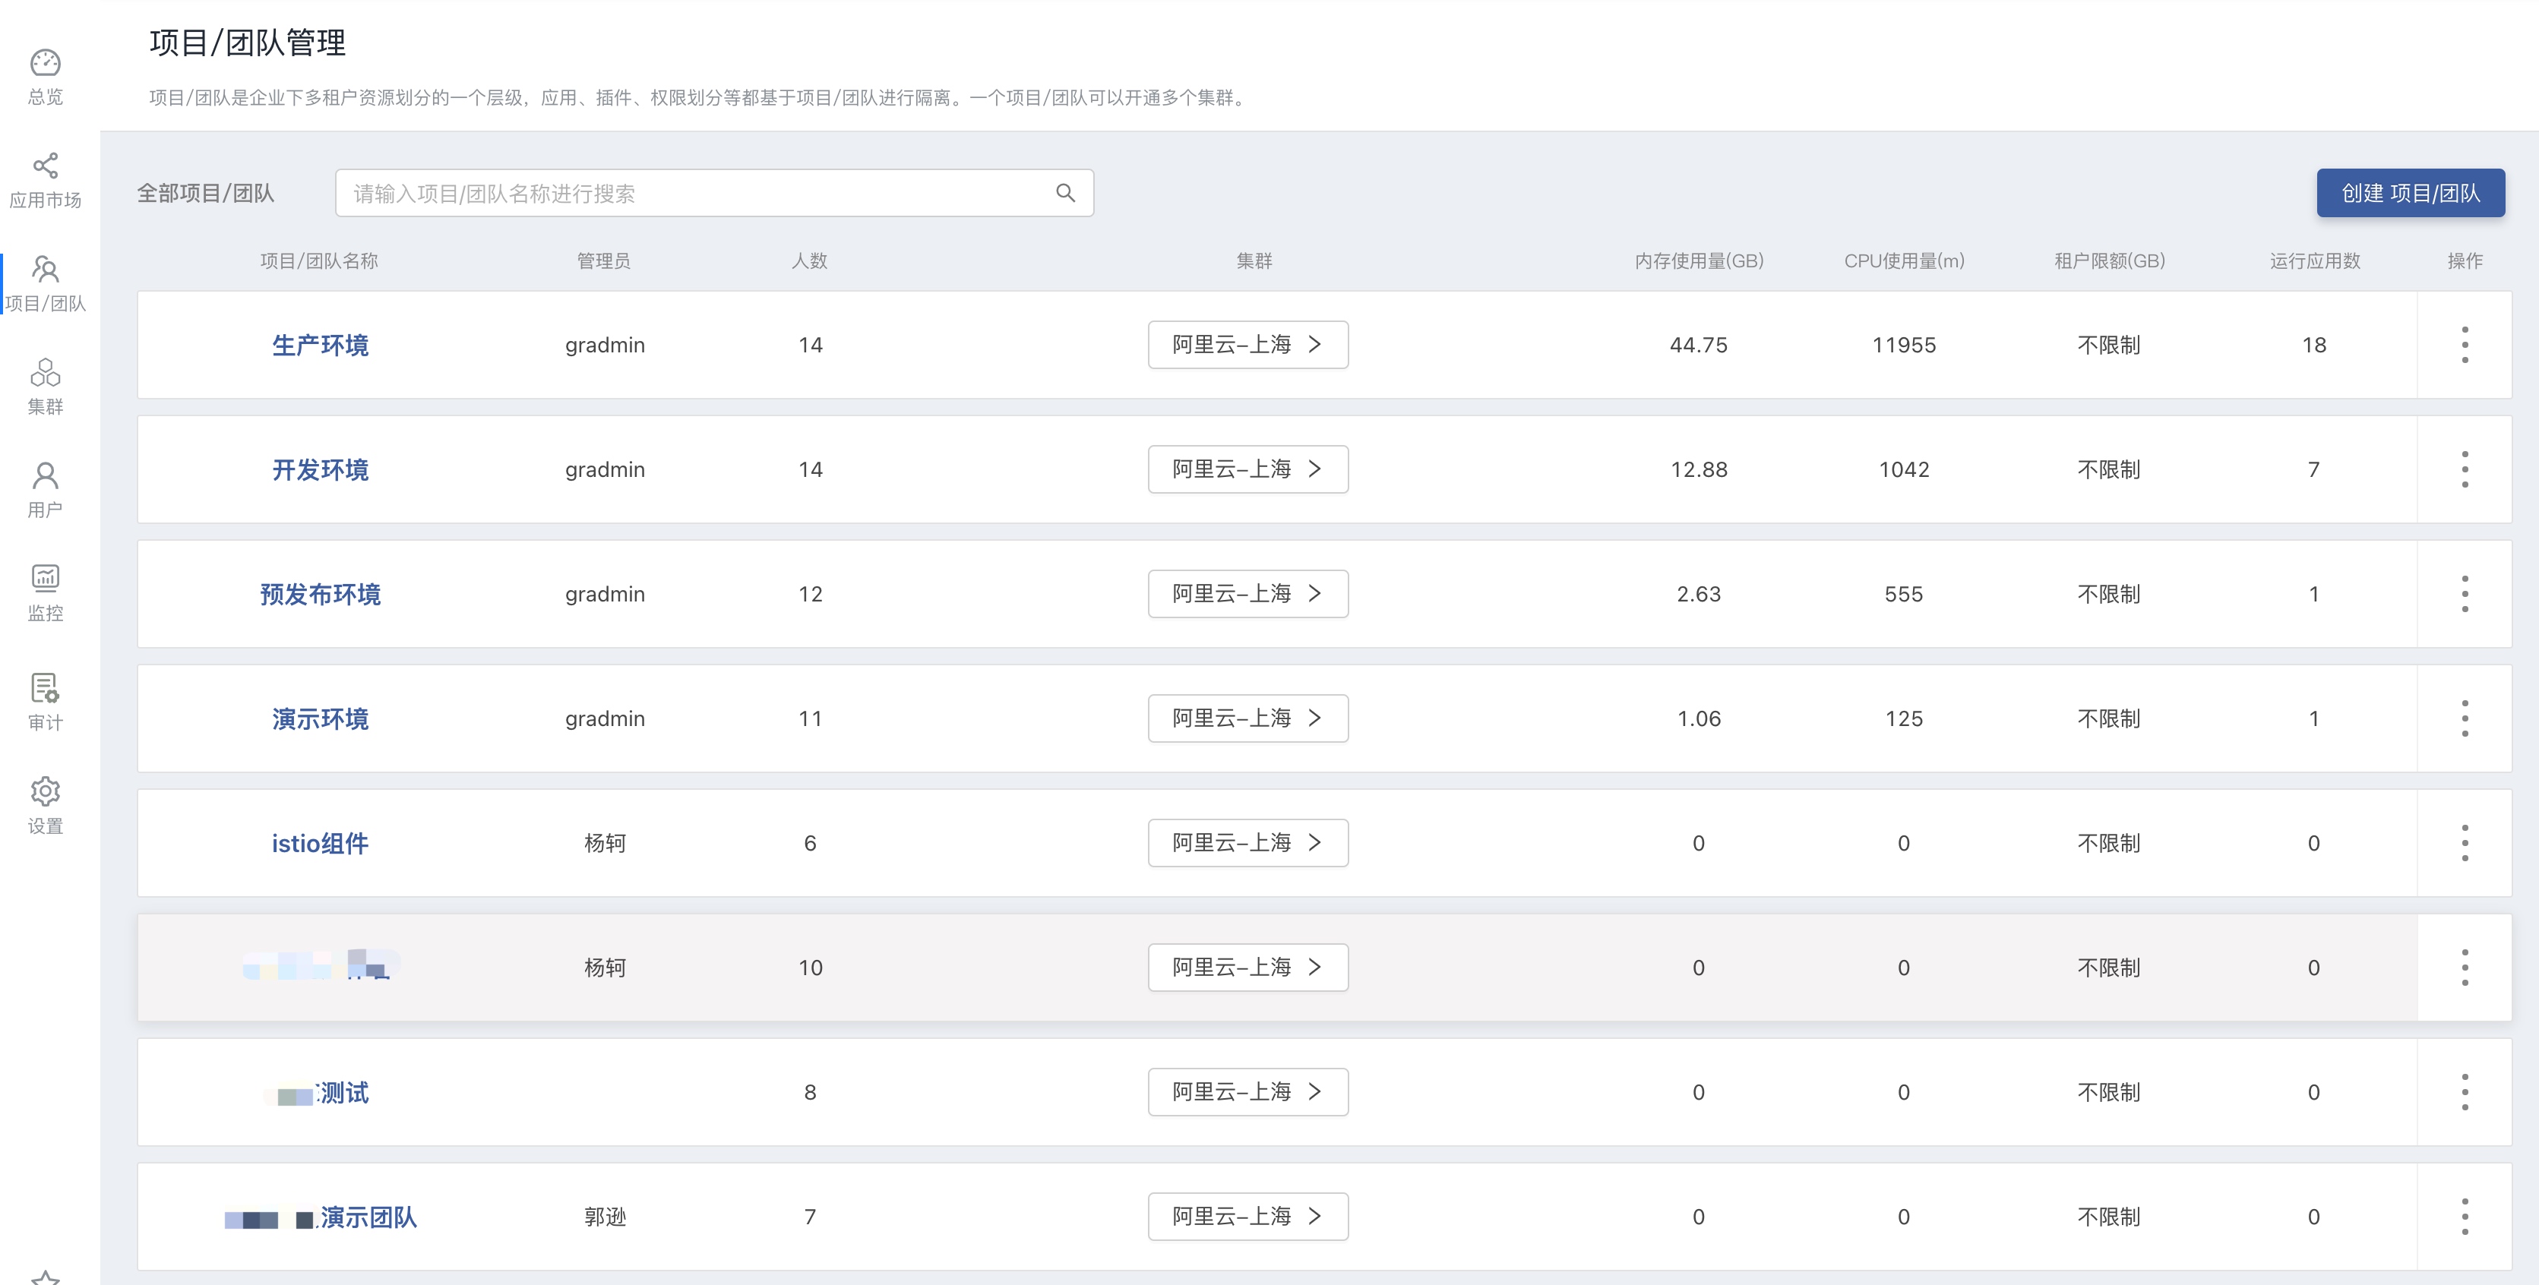Open actions menu for 10-member 杨轲 row

tap(2464, 968)
